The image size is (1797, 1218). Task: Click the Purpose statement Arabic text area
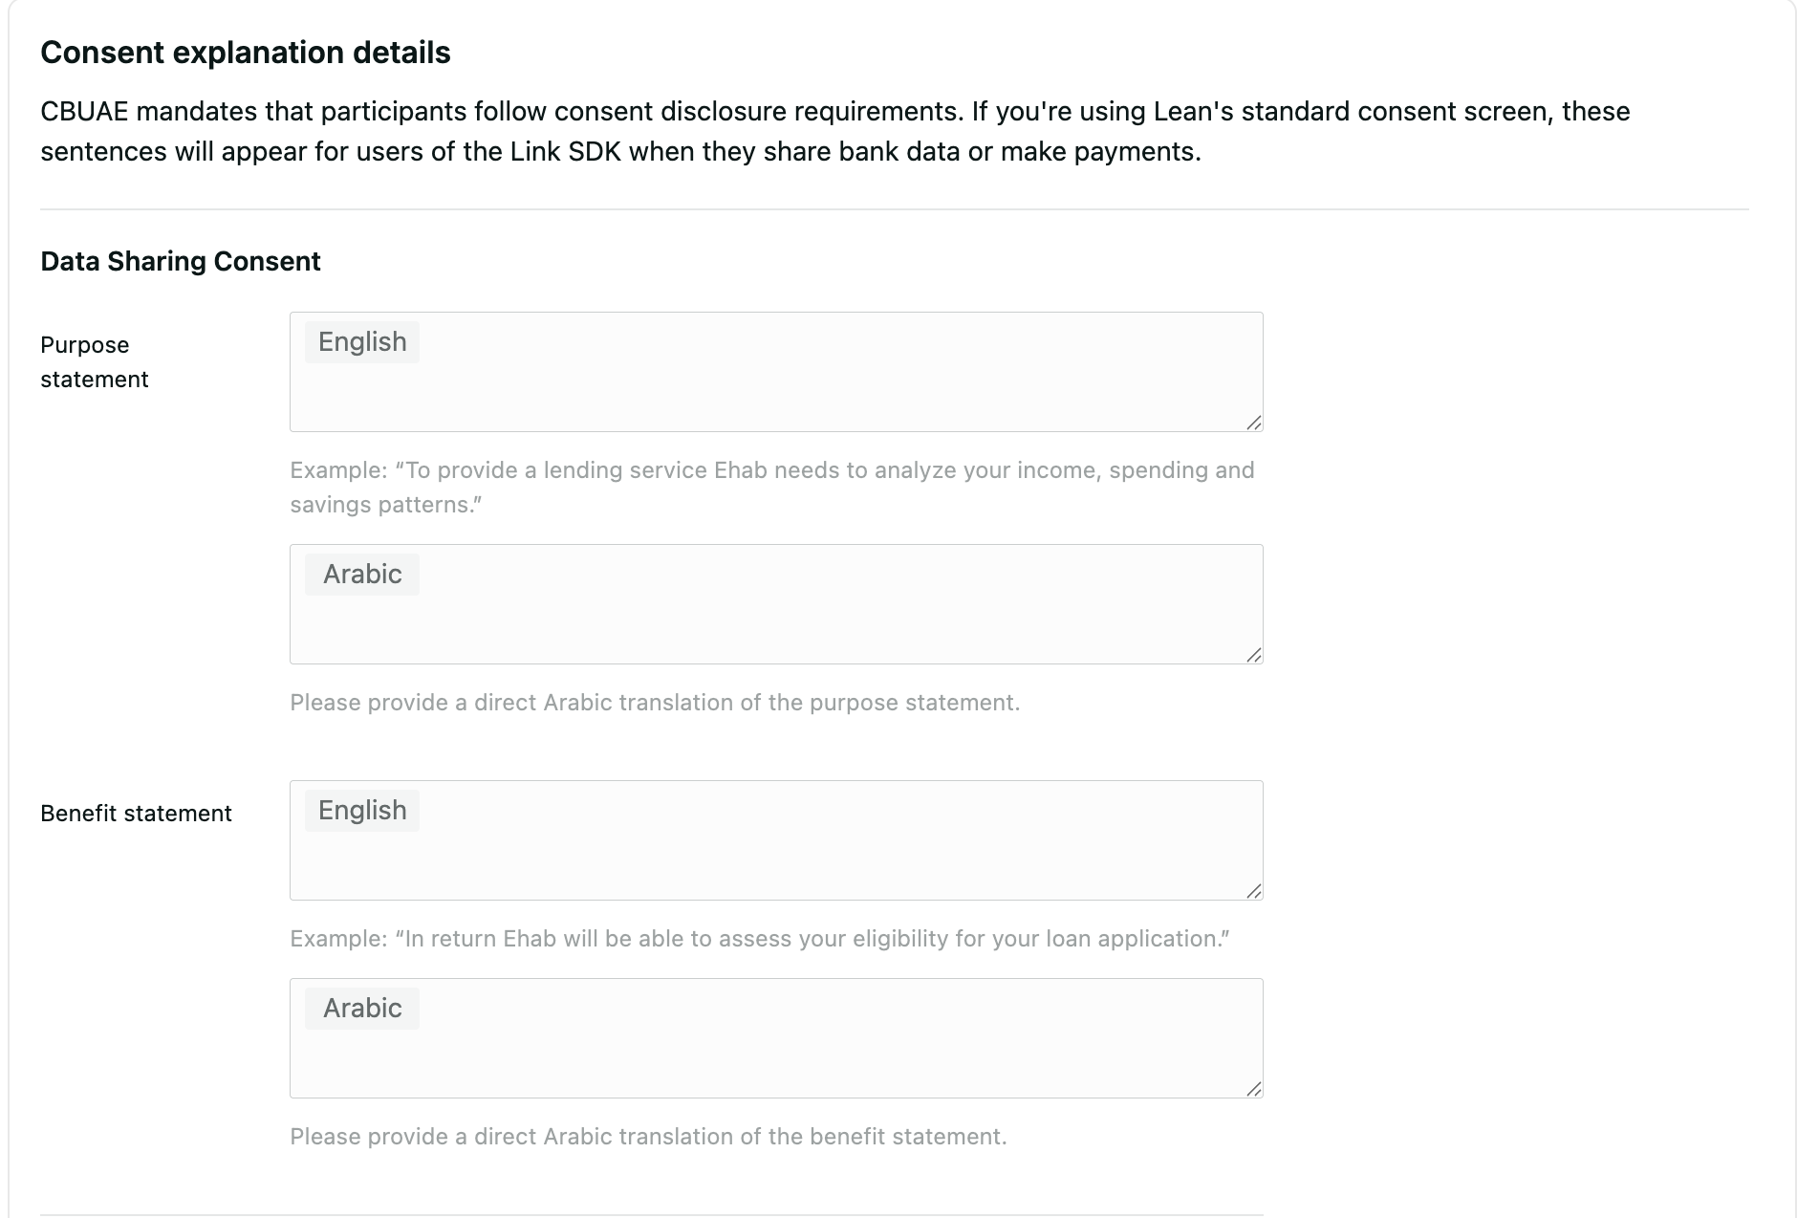[775, 620]
